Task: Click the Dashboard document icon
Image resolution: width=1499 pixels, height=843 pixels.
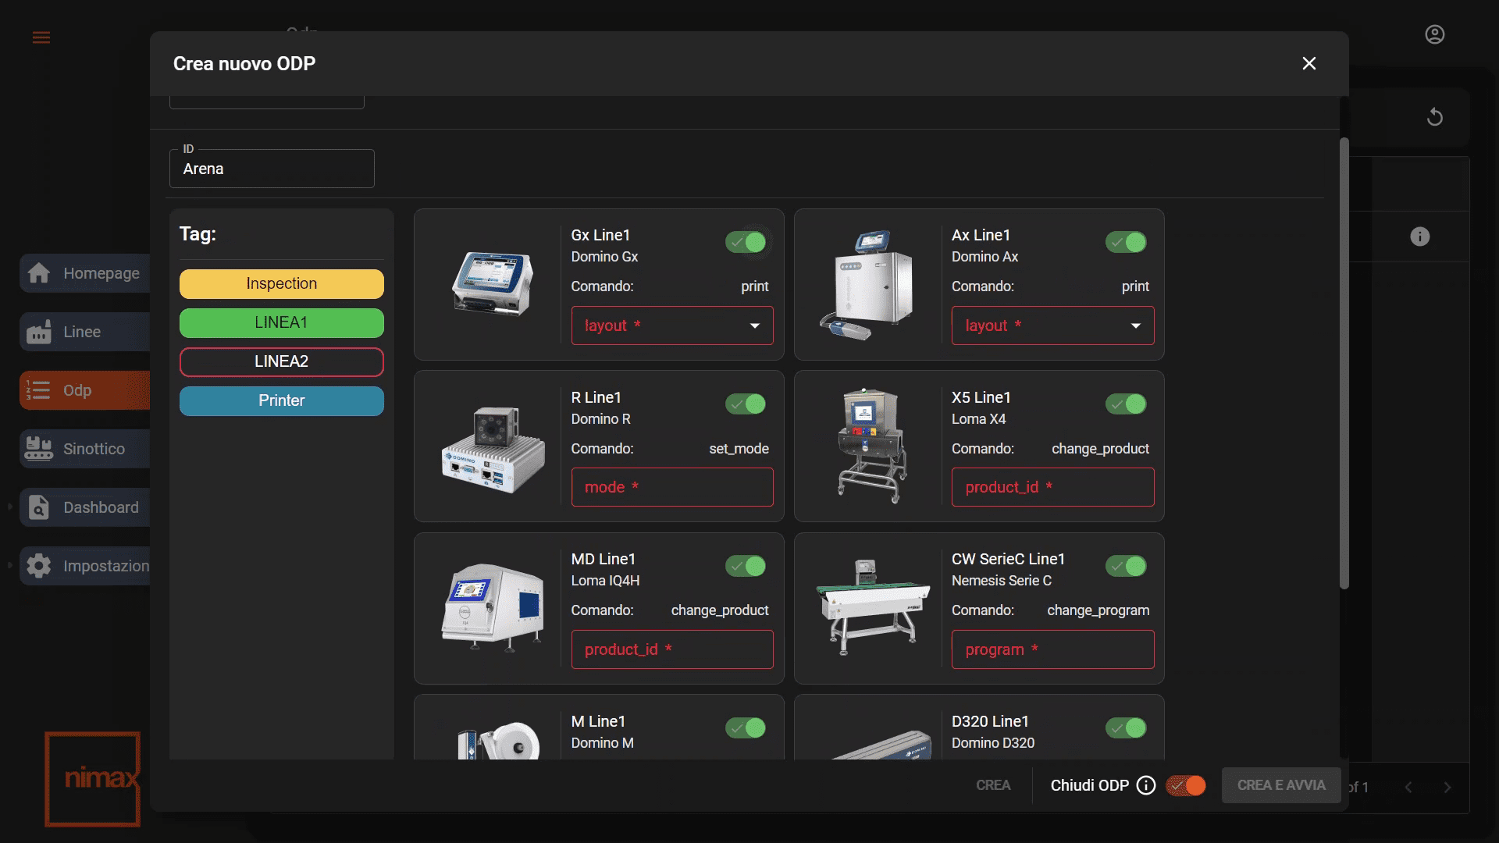Action: 39,507
